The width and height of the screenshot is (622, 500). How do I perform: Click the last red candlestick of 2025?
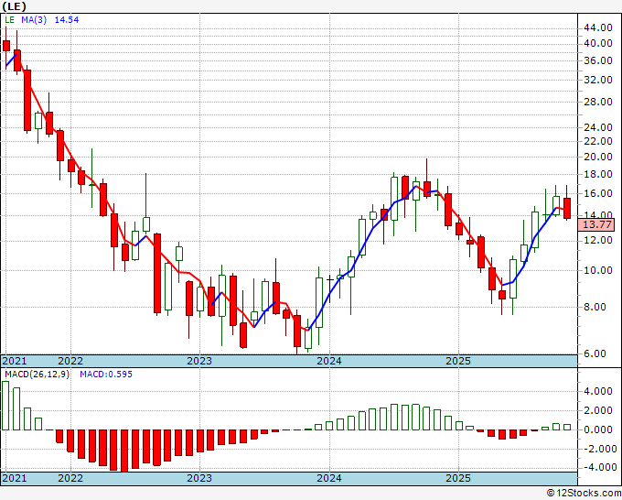click(x=567, y=208)
